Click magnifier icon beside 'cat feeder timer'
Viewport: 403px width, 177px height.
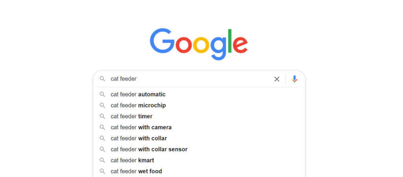pyautogui.click(x=102, y=117)
